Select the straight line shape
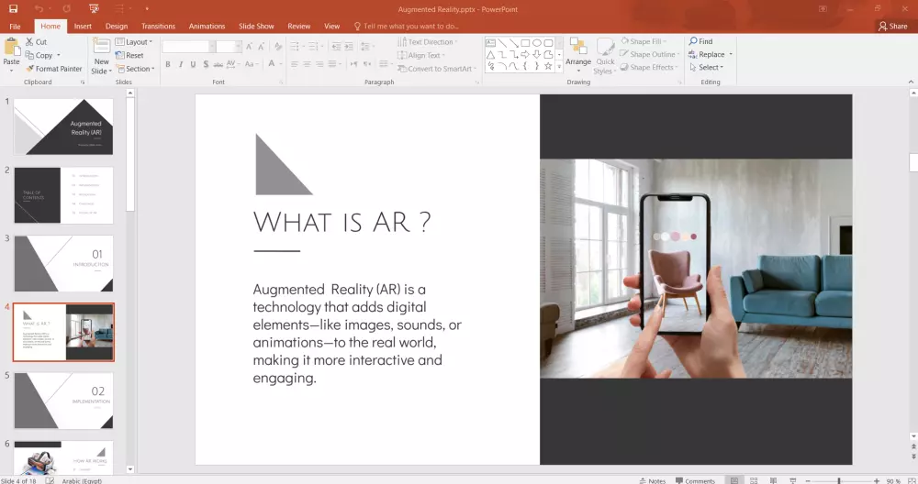Image resolution: width=918 pixels, height=484 pixels. pos(502,43)
